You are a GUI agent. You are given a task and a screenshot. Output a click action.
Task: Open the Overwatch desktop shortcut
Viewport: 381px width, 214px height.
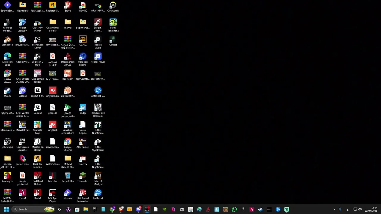113,7
